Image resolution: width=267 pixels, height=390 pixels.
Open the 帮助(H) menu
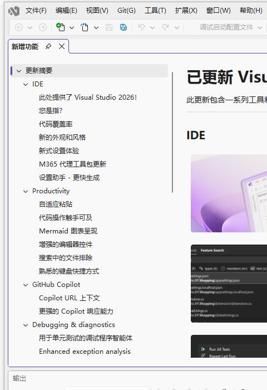[x=251, y=11]
